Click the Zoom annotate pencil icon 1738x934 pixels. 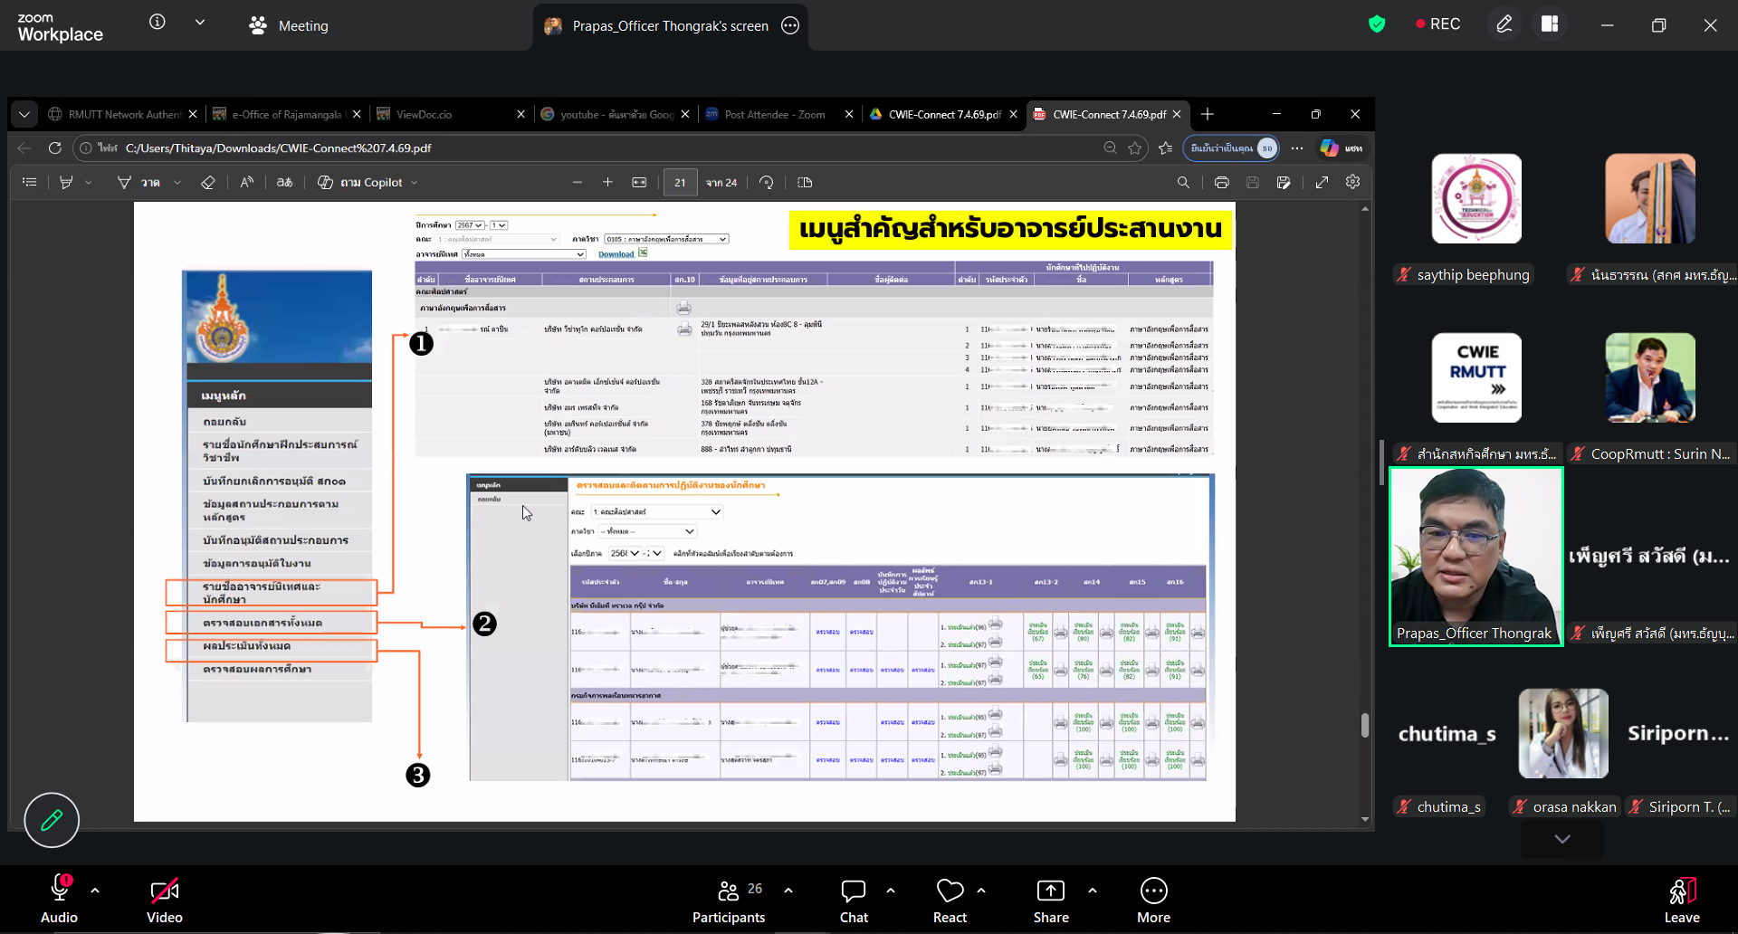(x=1504, y=24)
